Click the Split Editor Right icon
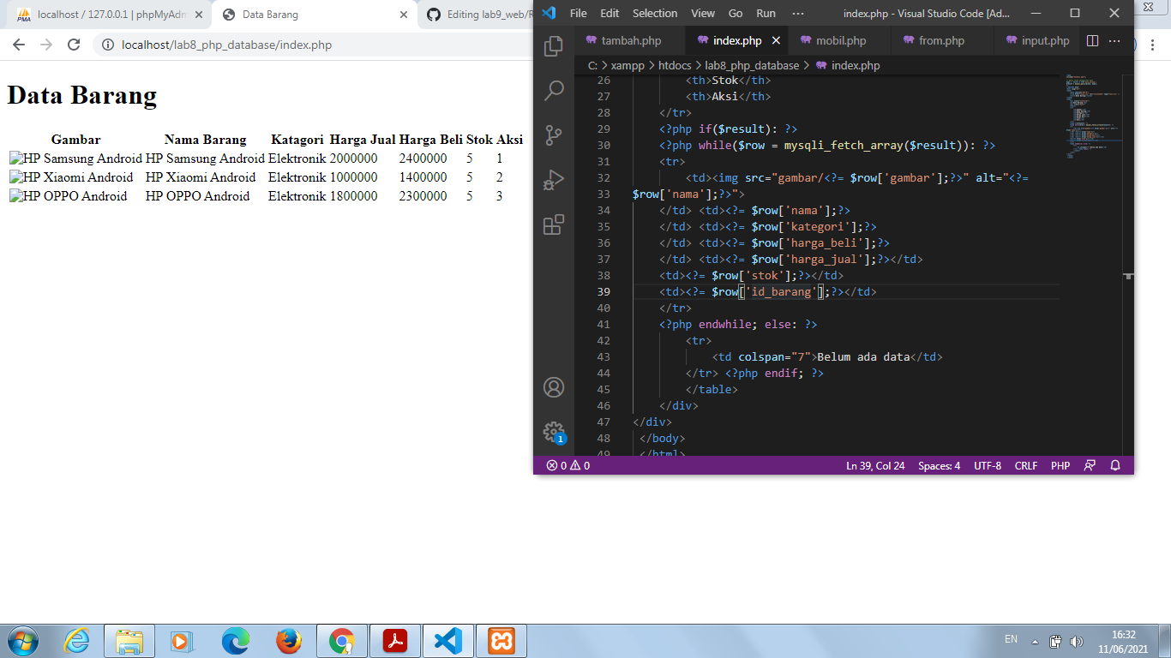This screenshot has height=658, width=1171. click(1092, 40)
